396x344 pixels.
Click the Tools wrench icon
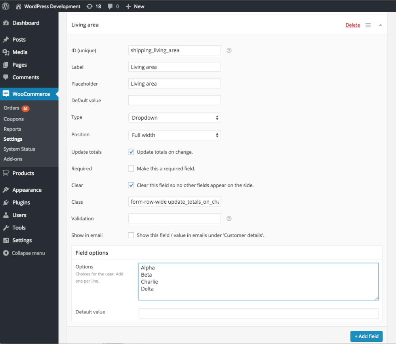[x=6, y=228]
